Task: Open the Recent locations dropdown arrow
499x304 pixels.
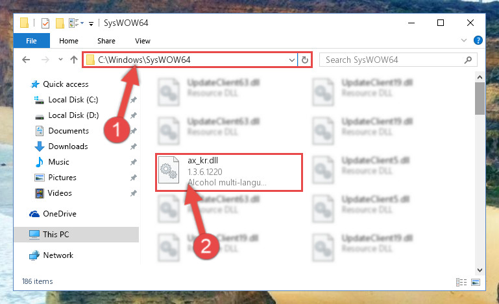Action: click(x=60, y=60)
